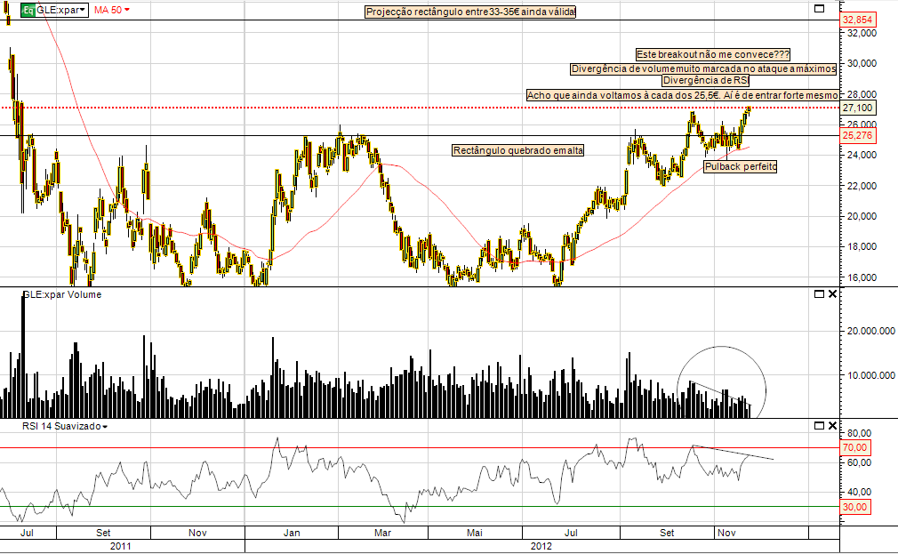Click the 40,00 RSI axis label
The width and height of the screenshot is (898, 554).
click(x=860, y=492)
